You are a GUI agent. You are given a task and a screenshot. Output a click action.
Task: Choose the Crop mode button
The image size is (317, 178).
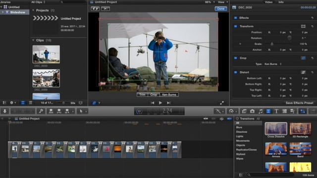[x=154, y=94]
